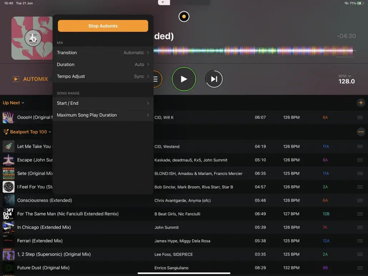This screenshot has height=276, width=368.
Task: Tap the current track album artwork
Action: [x=32, y=38]
